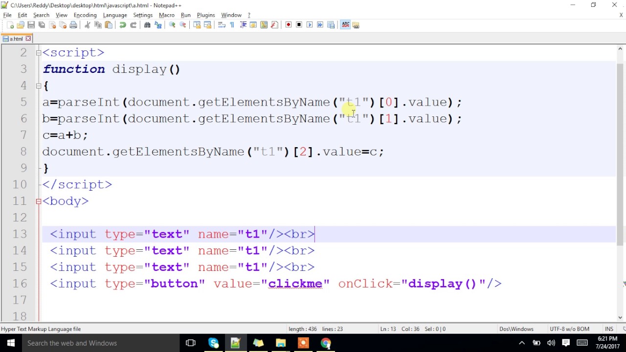Click the Stop Recording macro icon
The height and width of the screenshot is (352, 626).
(299, 25)
